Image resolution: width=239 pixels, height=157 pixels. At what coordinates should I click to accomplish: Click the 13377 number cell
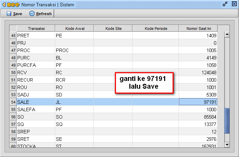pyautogui.click(x=198, y=124)
